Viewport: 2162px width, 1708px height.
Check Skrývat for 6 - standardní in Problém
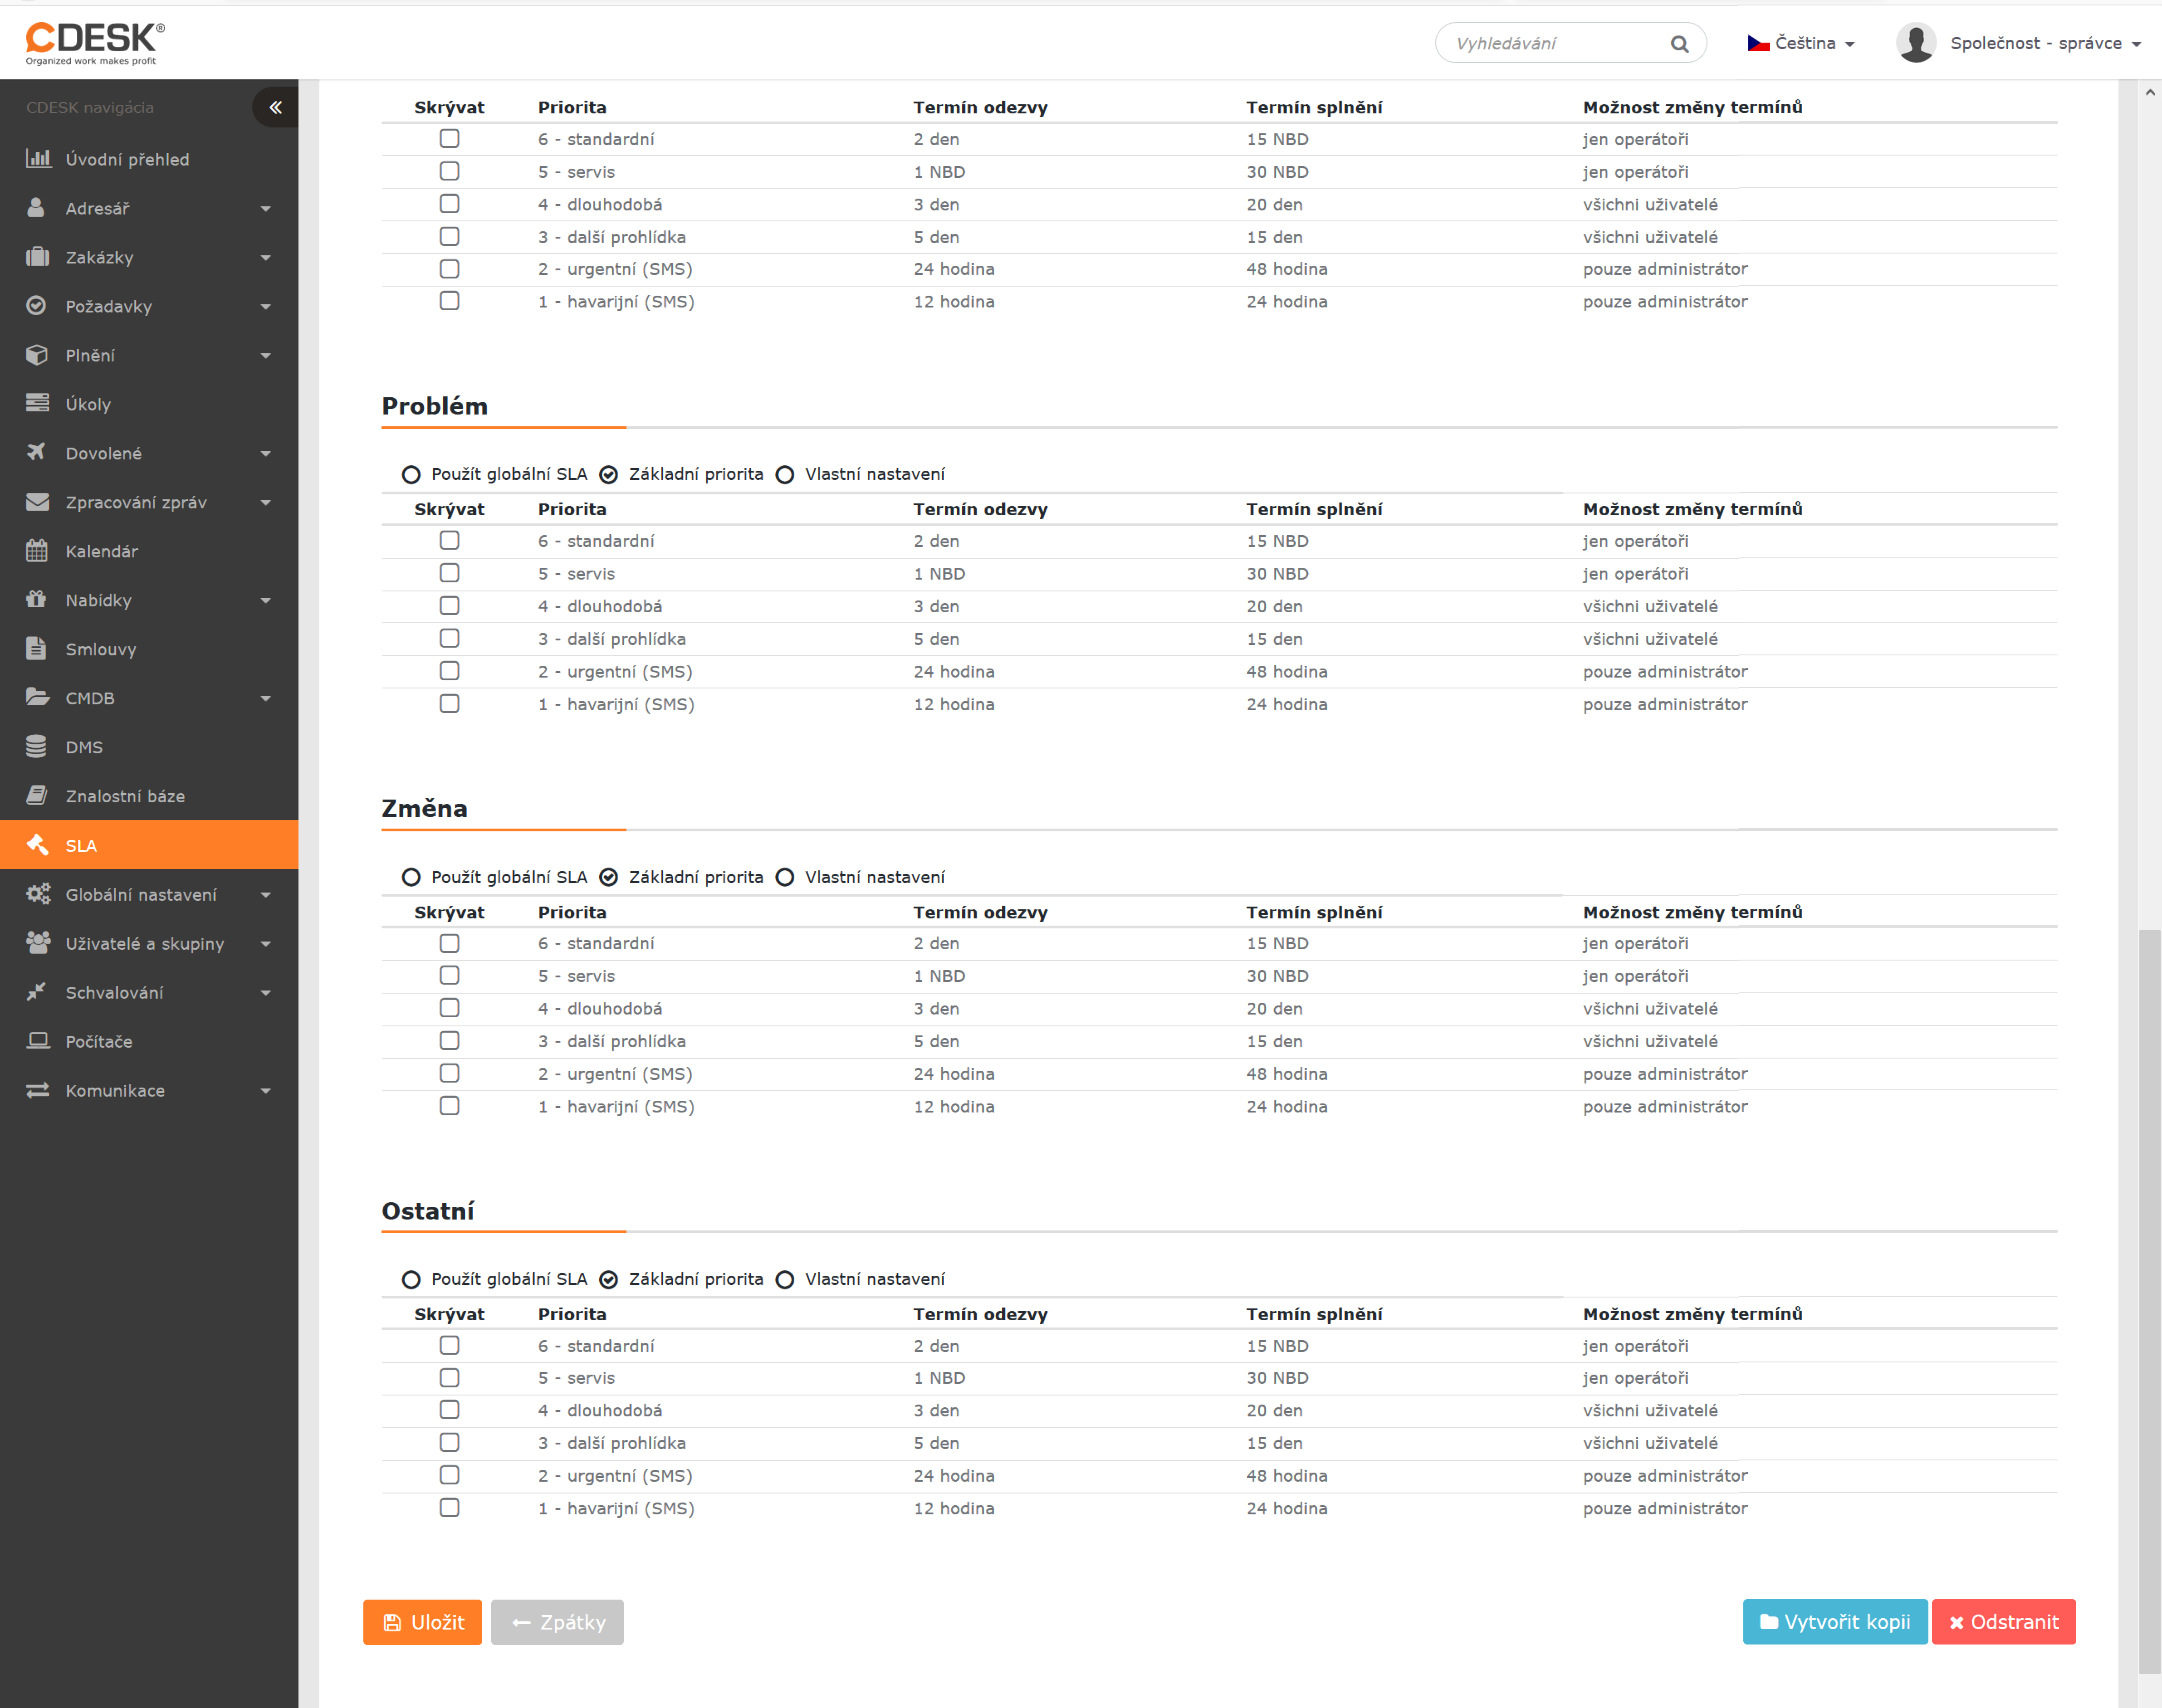(449, 541)
